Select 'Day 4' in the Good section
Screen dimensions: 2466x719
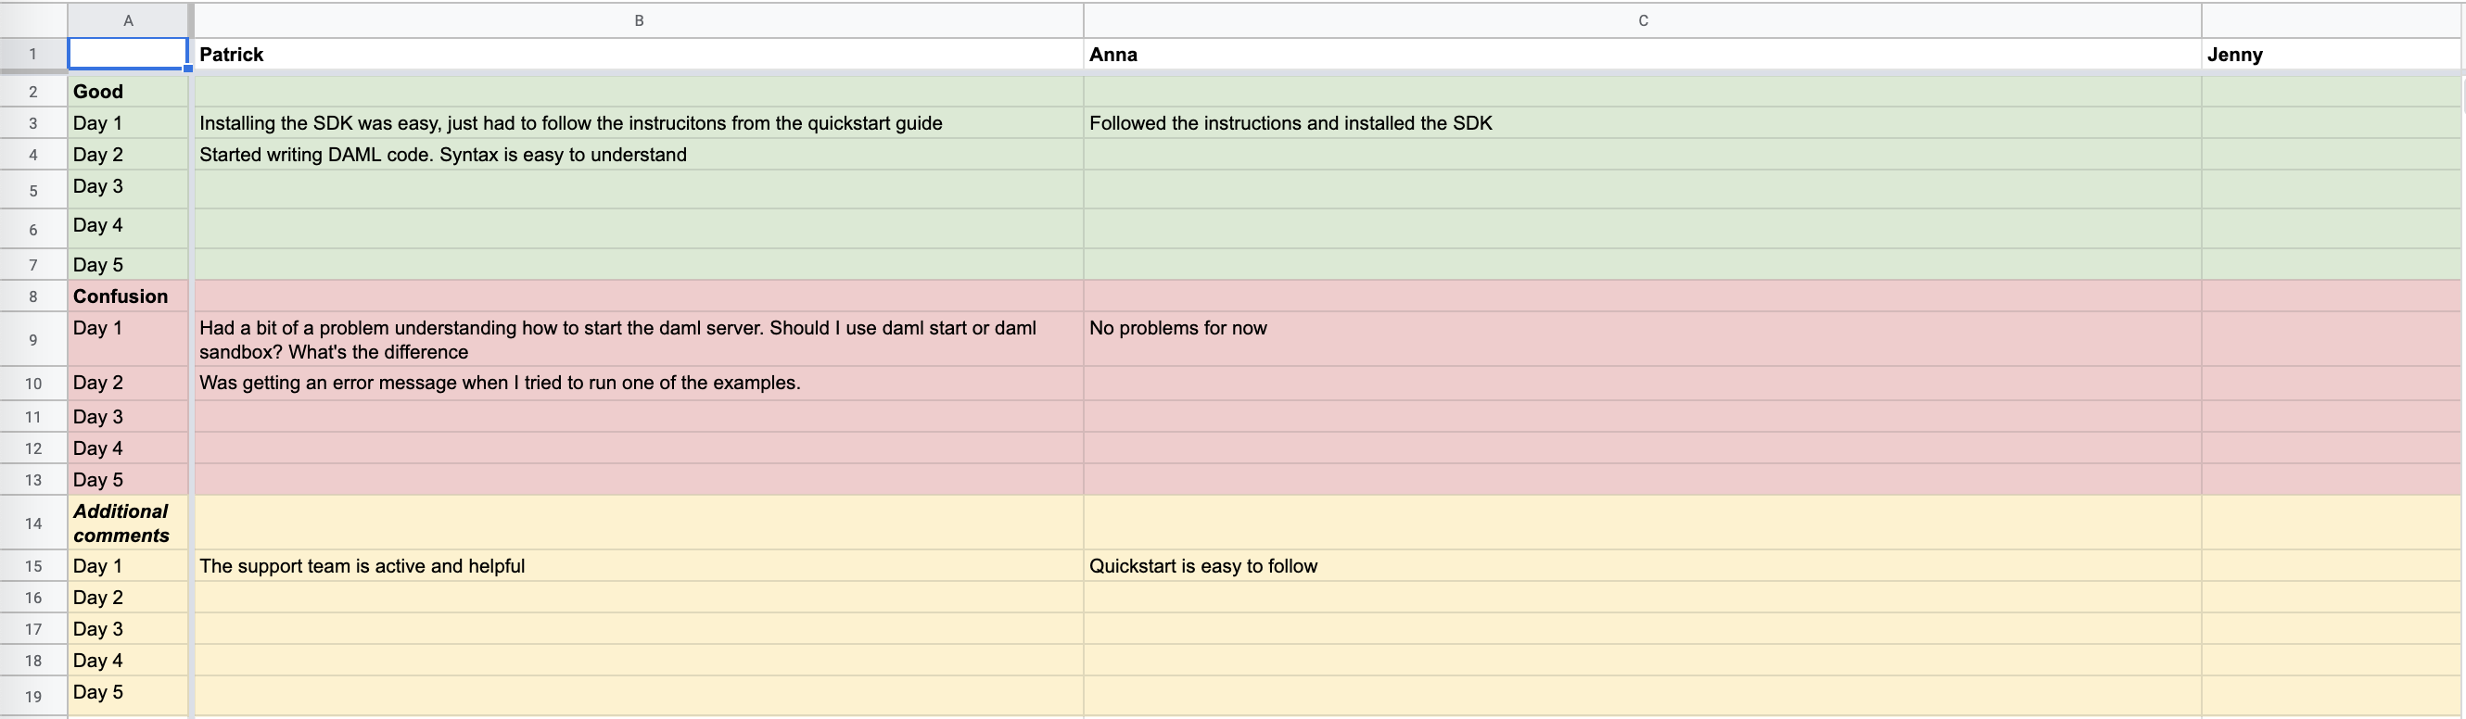[128, 229]
